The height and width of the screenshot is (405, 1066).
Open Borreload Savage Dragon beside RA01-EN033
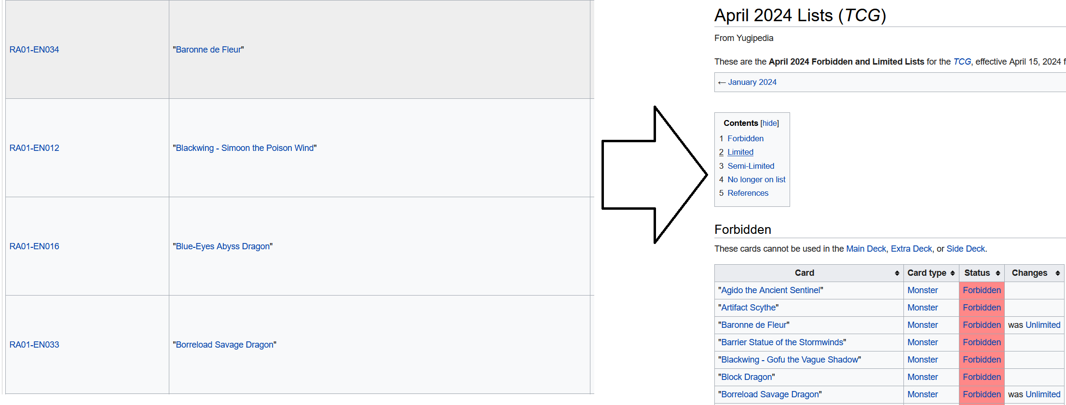click(x=225, y=345)
